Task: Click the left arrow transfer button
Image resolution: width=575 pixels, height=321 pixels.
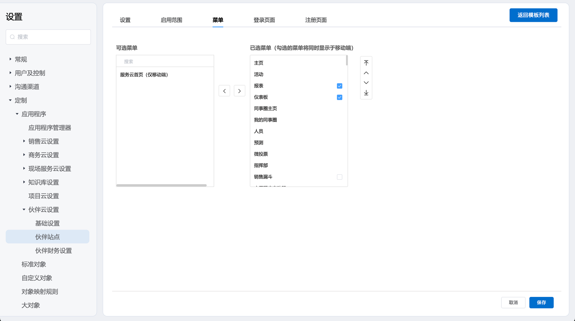Action: pos(224,91)
